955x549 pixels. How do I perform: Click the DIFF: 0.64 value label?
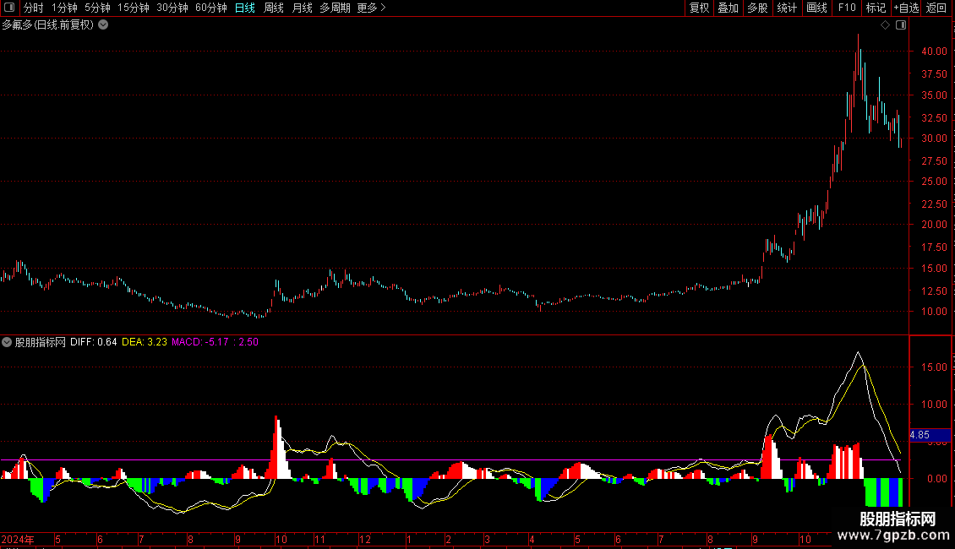click(93, 342)
